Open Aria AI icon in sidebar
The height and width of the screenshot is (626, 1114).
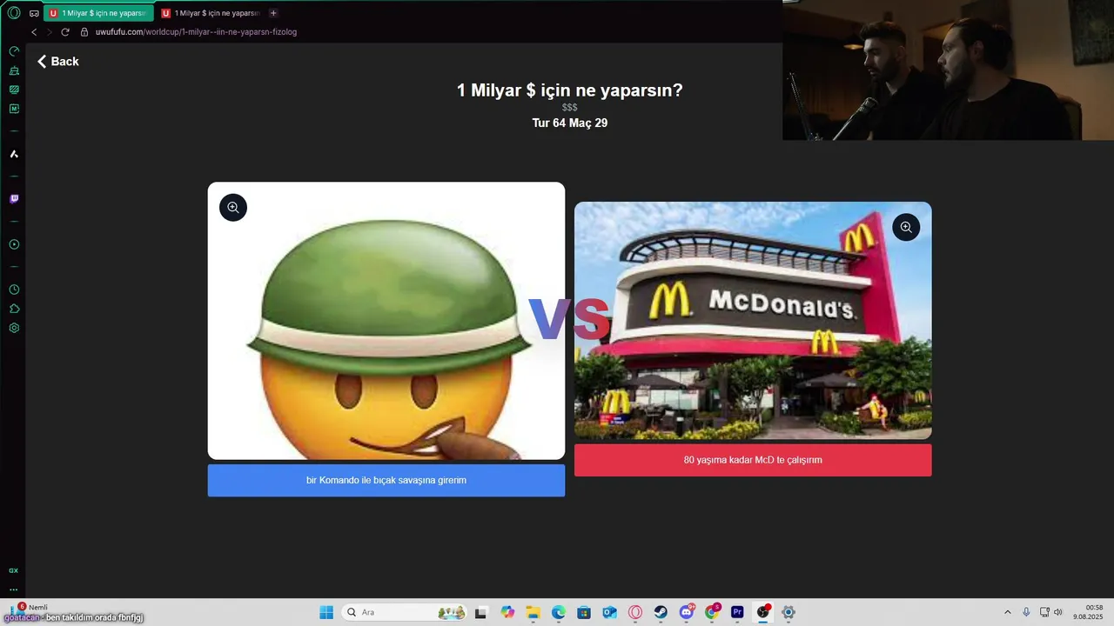(x=14, y=154)
